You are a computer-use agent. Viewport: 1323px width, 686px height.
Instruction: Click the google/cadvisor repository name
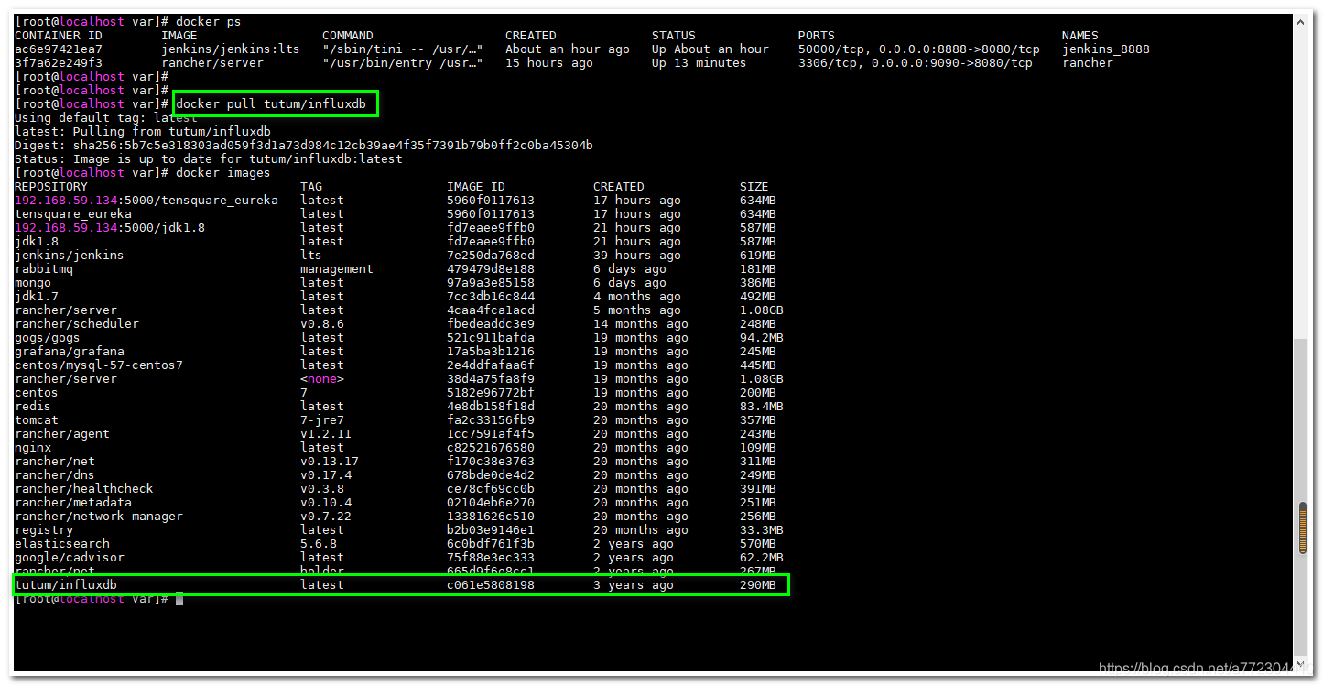pyautogui.click(x=70, y=558)
